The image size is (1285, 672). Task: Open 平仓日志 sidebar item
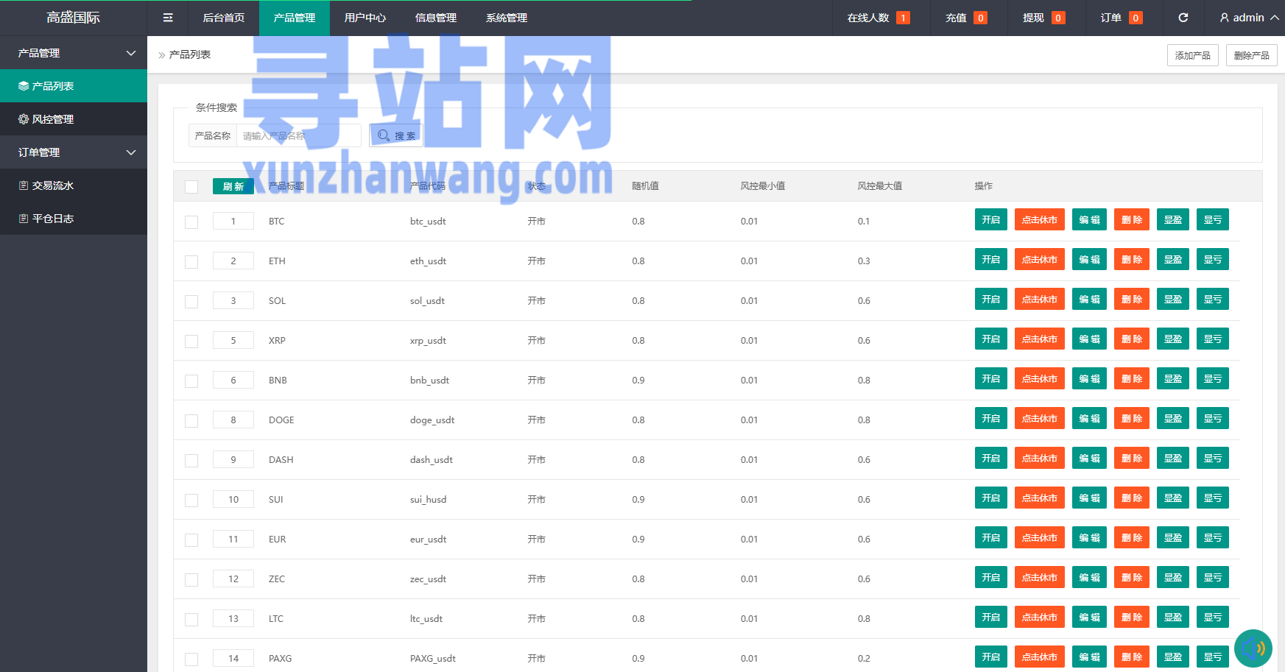[x=52, y=219]
